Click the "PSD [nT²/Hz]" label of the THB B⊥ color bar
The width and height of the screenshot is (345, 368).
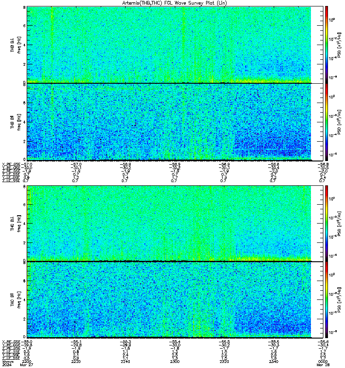pos(339,45)
